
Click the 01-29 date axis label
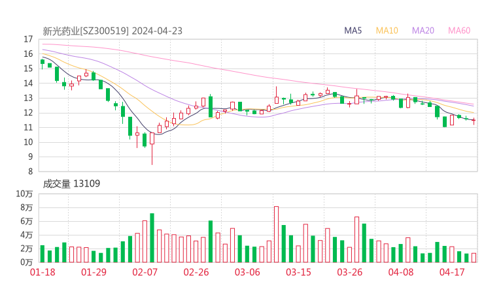[x=94, y=272]
